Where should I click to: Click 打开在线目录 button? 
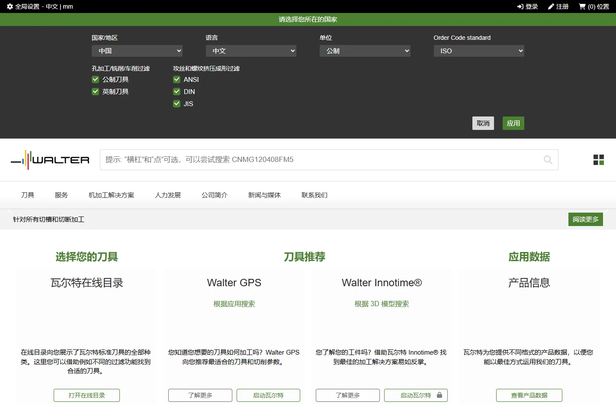(87, 395)
